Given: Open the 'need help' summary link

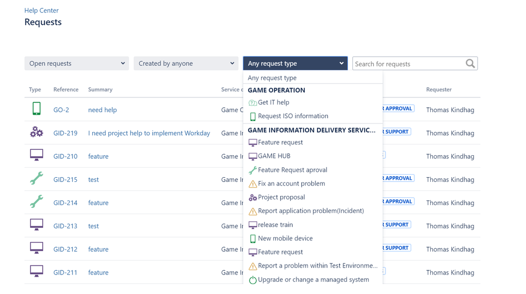Looking at the screenshot, I should pyautogui.click(x=102, y=110).
